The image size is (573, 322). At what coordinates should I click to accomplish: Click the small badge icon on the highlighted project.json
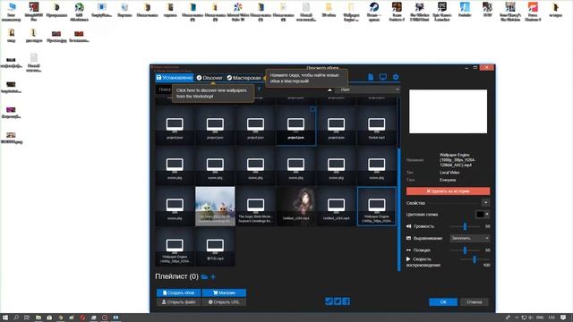[x=312, y=109]
